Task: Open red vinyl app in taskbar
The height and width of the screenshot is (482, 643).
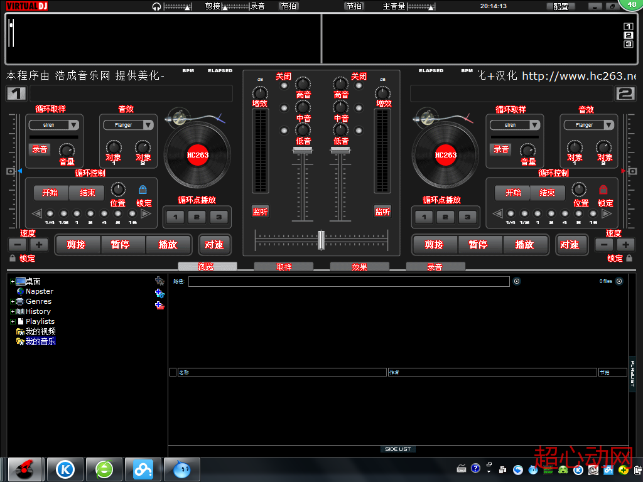Action: [x=24, y=469]
